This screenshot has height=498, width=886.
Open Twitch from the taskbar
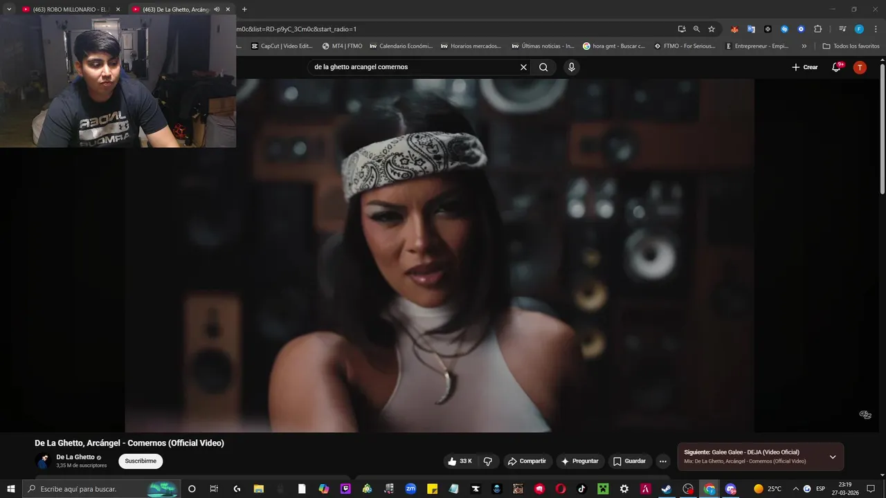[345, 489]
